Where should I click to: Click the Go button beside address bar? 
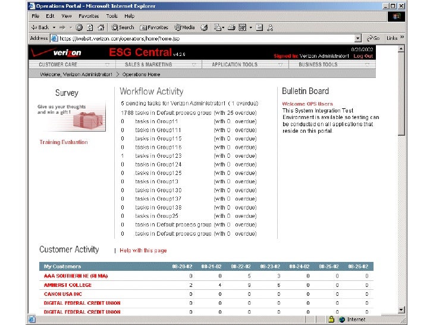(373, 38)
